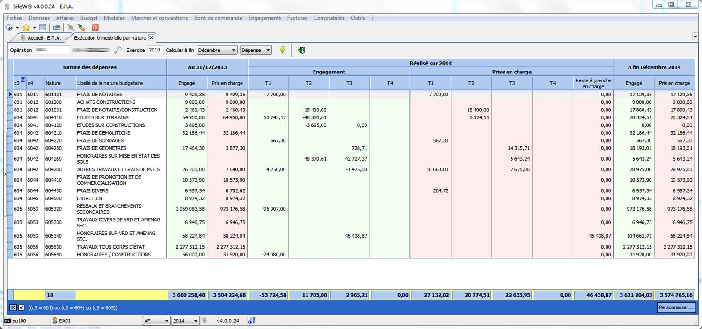Open the Données menu
Image resolution: width=702 pixels, height=329 pixels.
(x=39, y=18)
